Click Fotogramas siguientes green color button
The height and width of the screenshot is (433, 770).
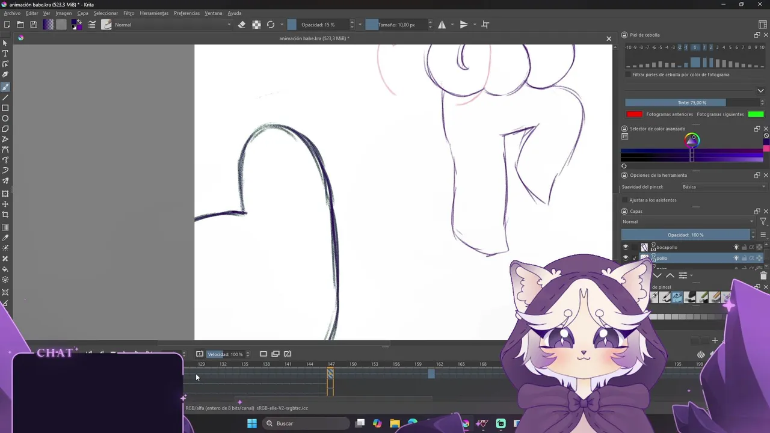[756, 114]
